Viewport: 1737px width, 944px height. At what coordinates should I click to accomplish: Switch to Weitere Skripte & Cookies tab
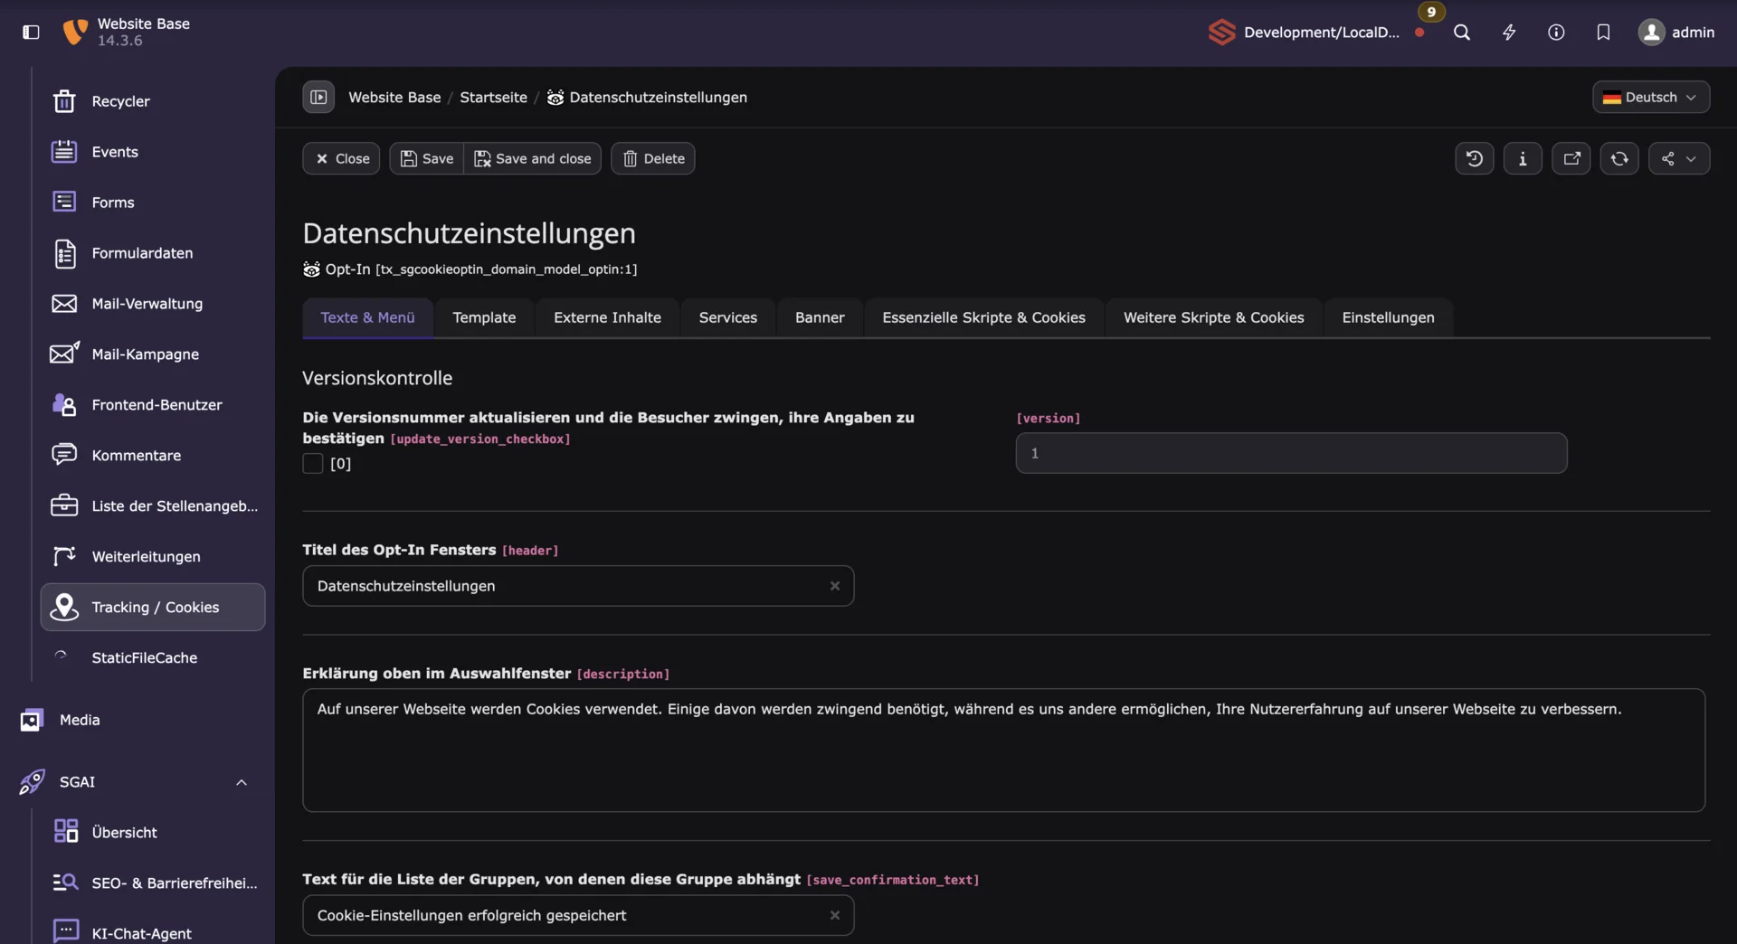click(x=1214, y=318)
